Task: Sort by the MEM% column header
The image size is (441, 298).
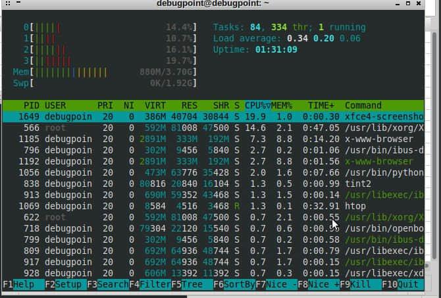Action: coord(282,105)
